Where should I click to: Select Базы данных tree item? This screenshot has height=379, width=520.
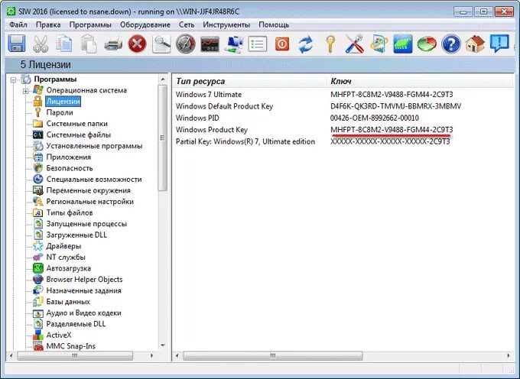coord(68,302)
